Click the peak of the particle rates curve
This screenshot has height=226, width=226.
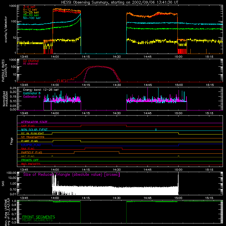(97, 66)
